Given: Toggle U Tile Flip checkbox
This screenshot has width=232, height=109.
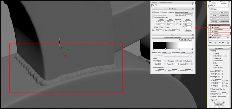Looking at the screenshot, I should (x=224, y=81).
